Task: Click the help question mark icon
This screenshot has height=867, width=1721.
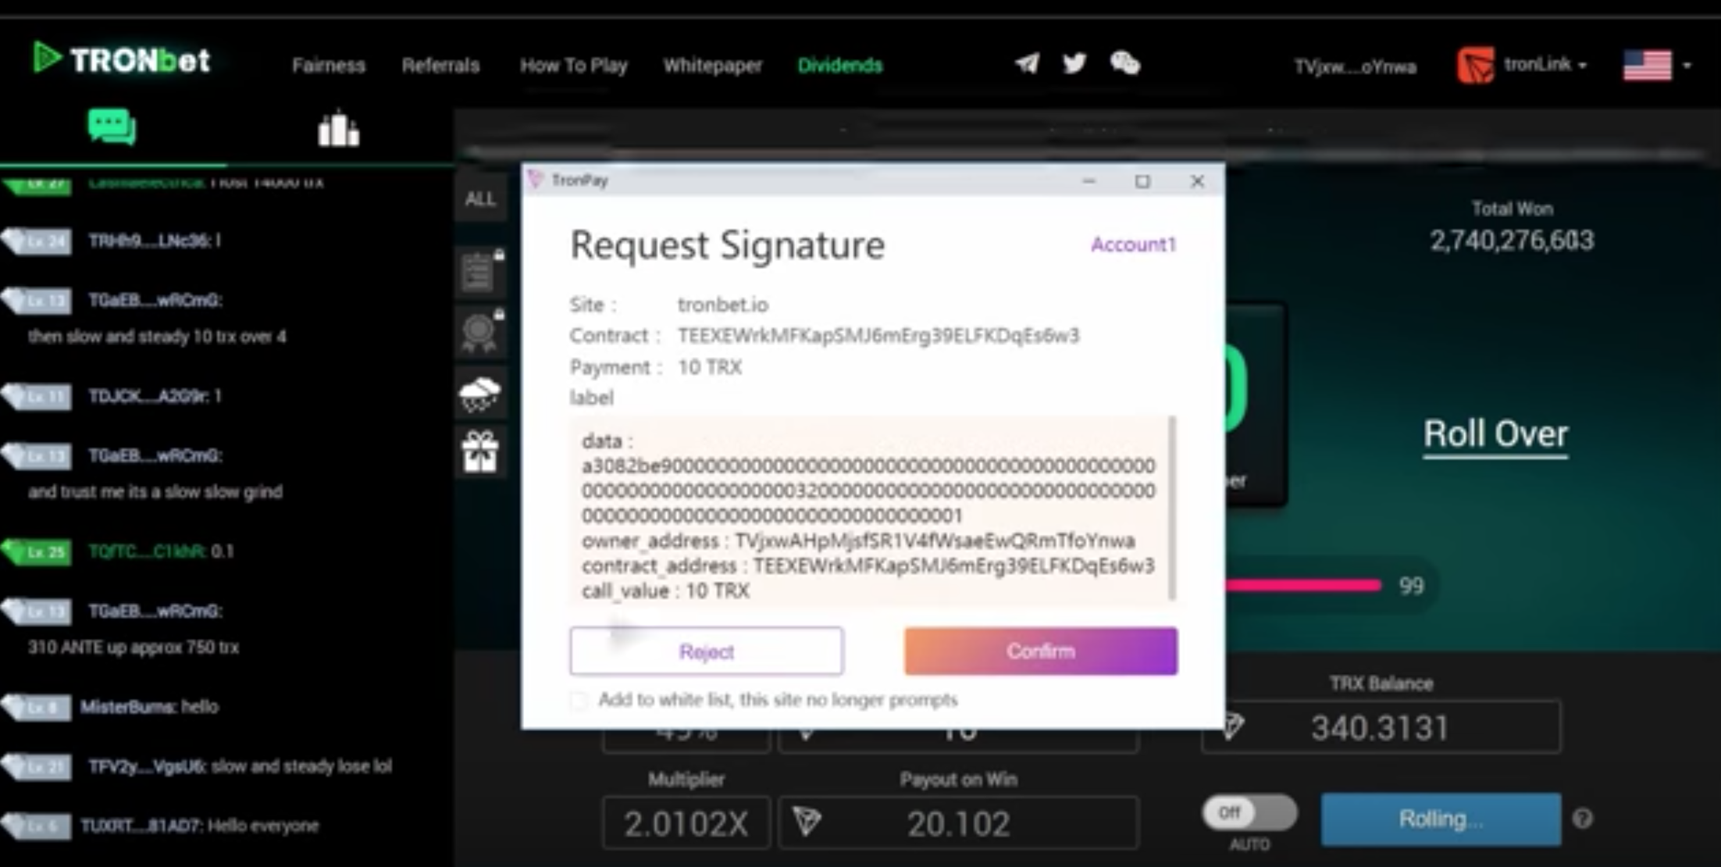Action: pos(1583,819)
